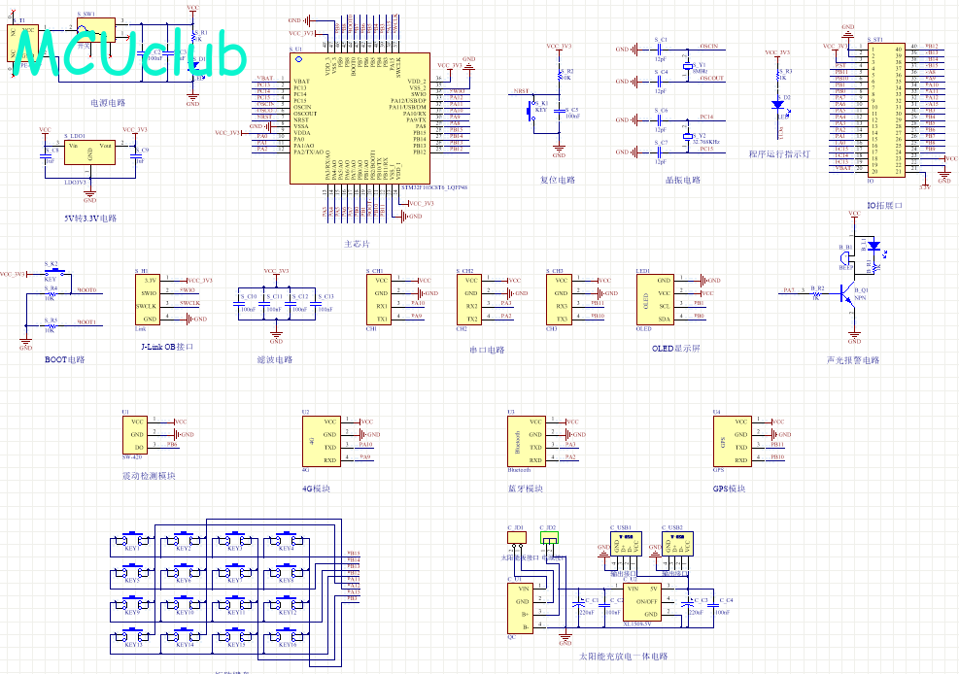
Task: Select the S_ST1 IO expansion header
Action: click(885, 110)
